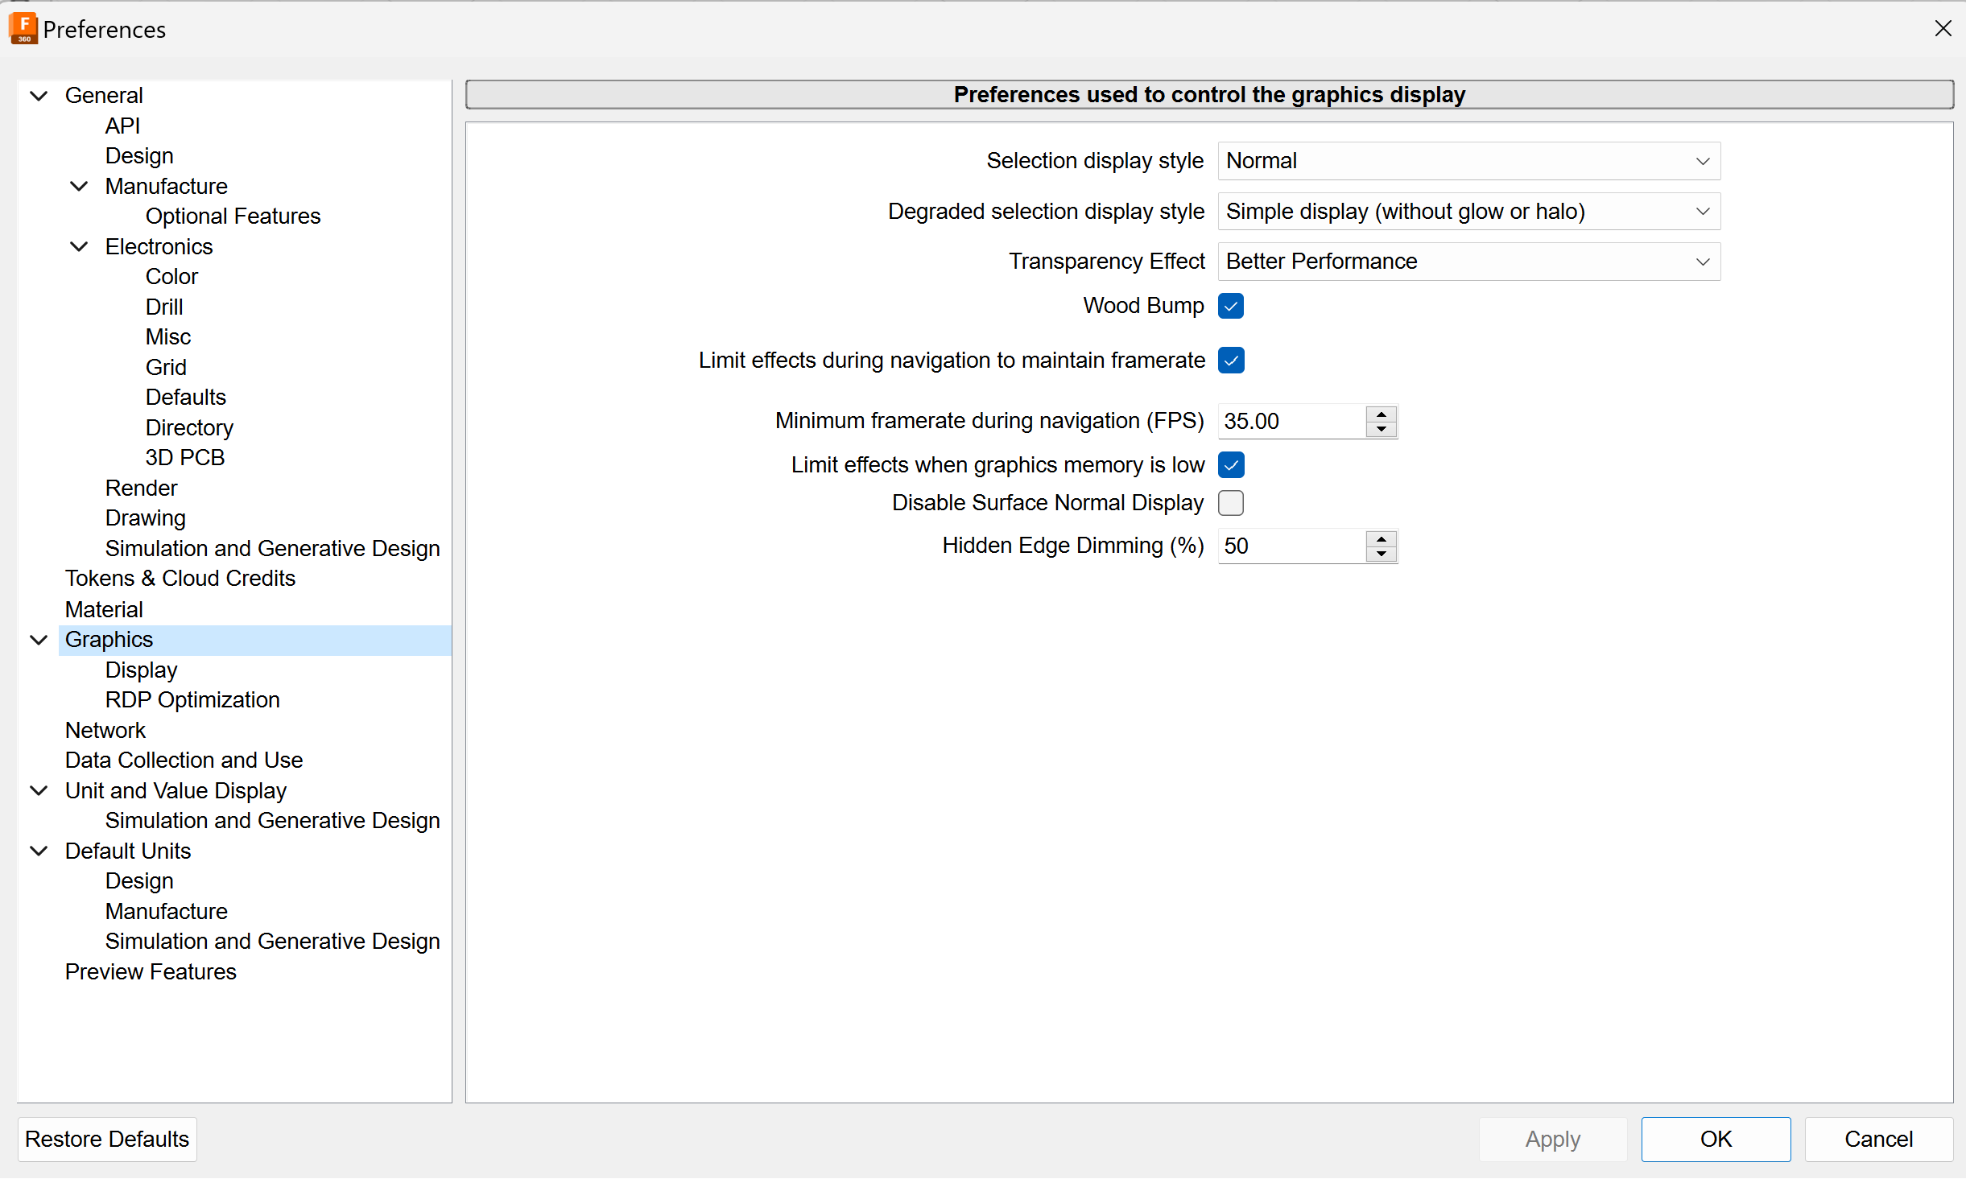
Task: Collapse the General tree section
Action: [39, 96]
